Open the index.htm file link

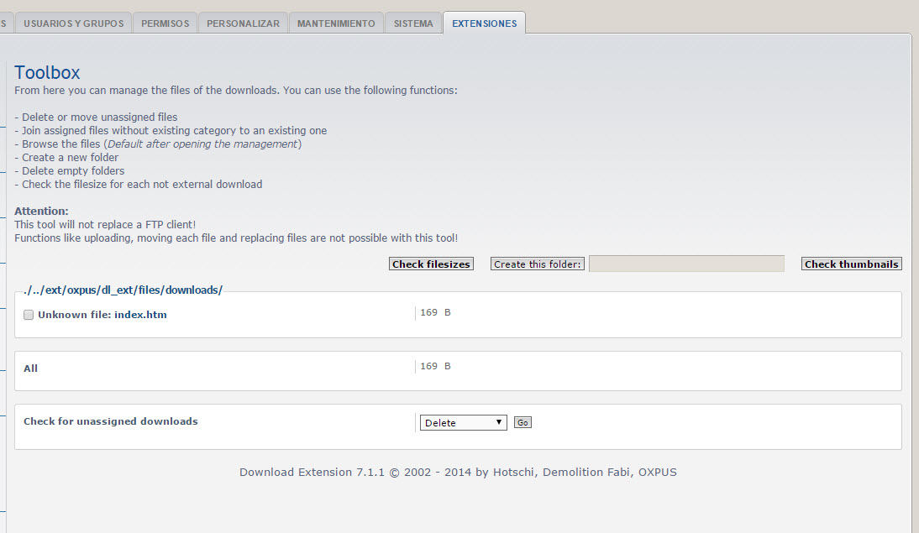coord(140,315)
